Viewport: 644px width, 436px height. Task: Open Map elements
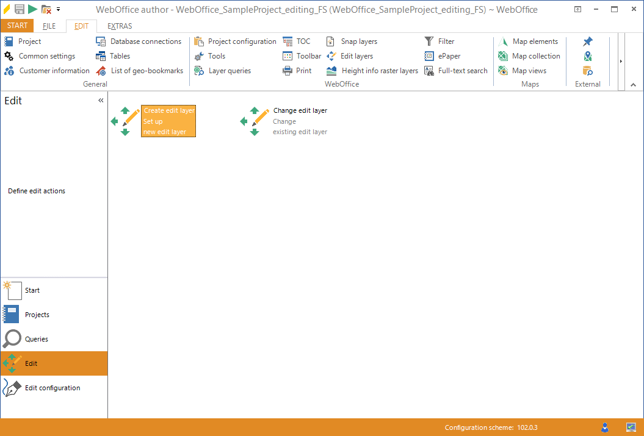click(528, 41)
